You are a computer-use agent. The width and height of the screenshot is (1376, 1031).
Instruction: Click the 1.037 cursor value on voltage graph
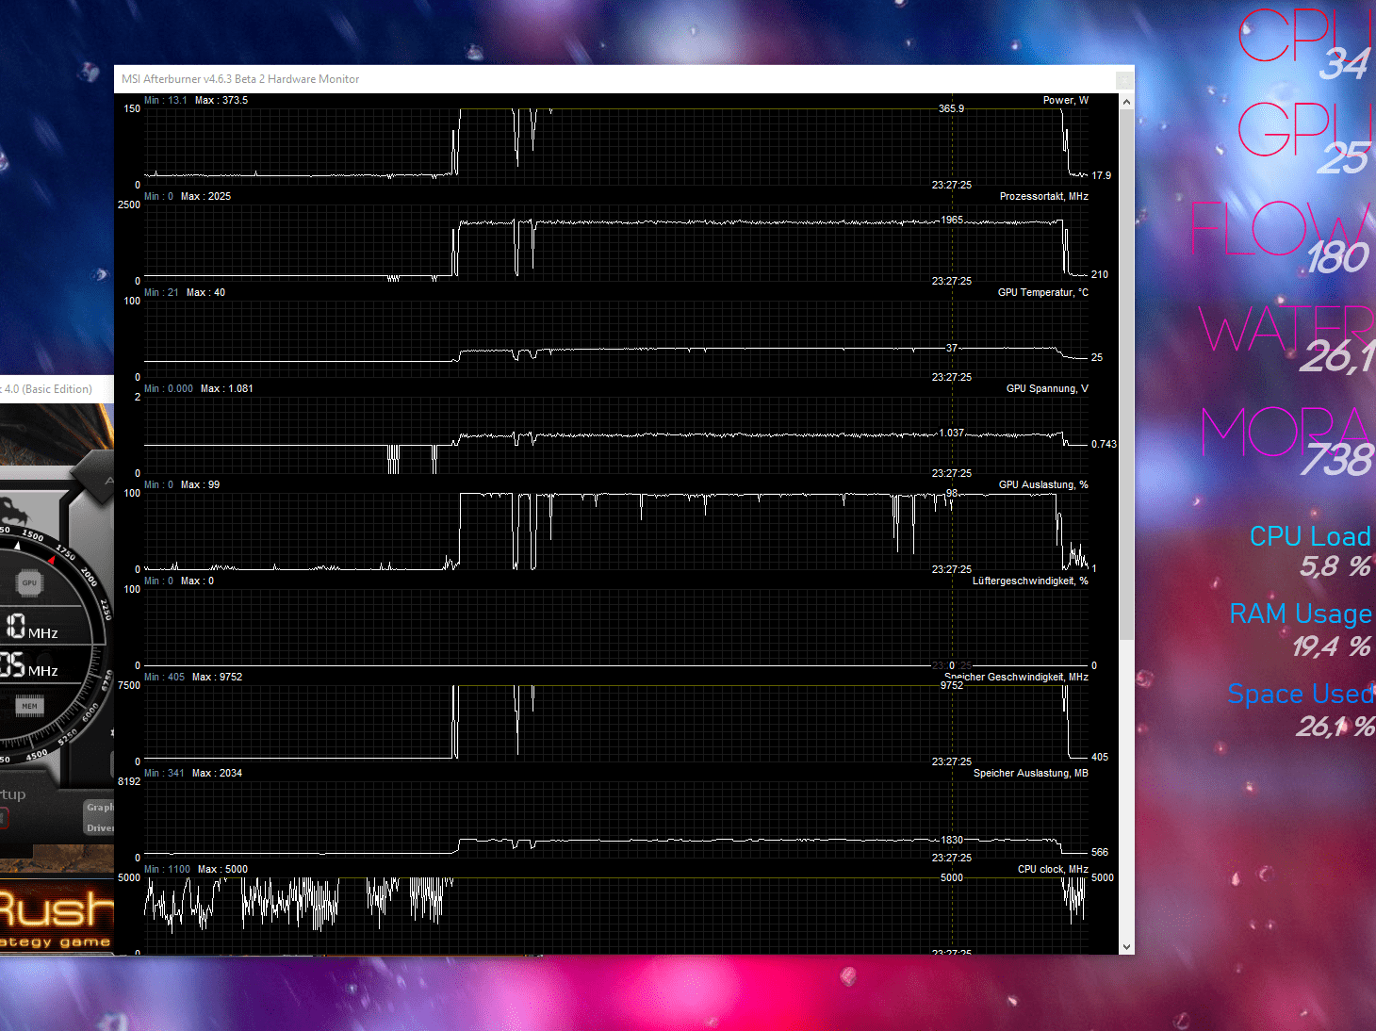951,433
